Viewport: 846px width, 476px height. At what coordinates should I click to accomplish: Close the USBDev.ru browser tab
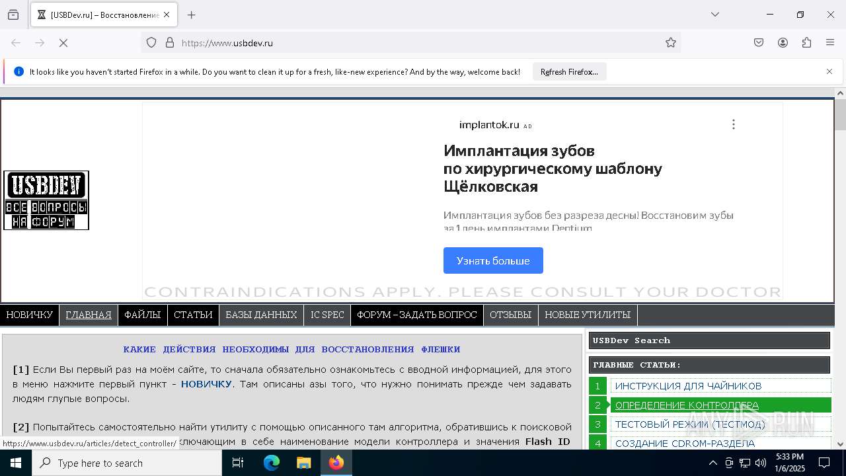(x=167, y=15)
